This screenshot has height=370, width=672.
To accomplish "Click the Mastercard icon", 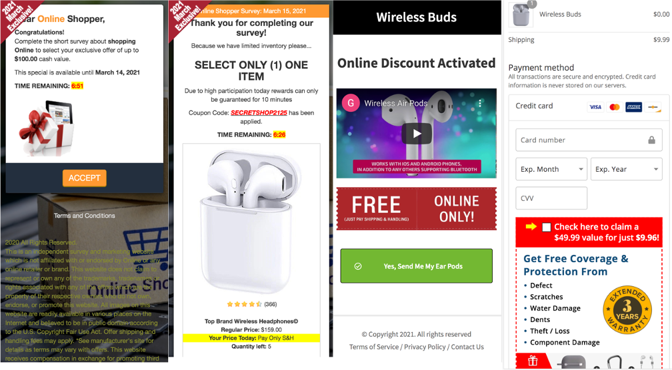I will pyautogui.click(x=615, y=107).
